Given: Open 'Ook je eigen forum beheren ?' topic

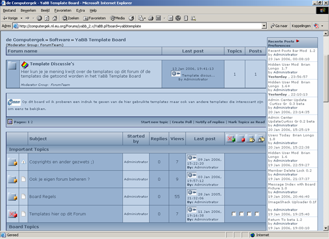Looking at the screenshot, I should click(59, 179).
